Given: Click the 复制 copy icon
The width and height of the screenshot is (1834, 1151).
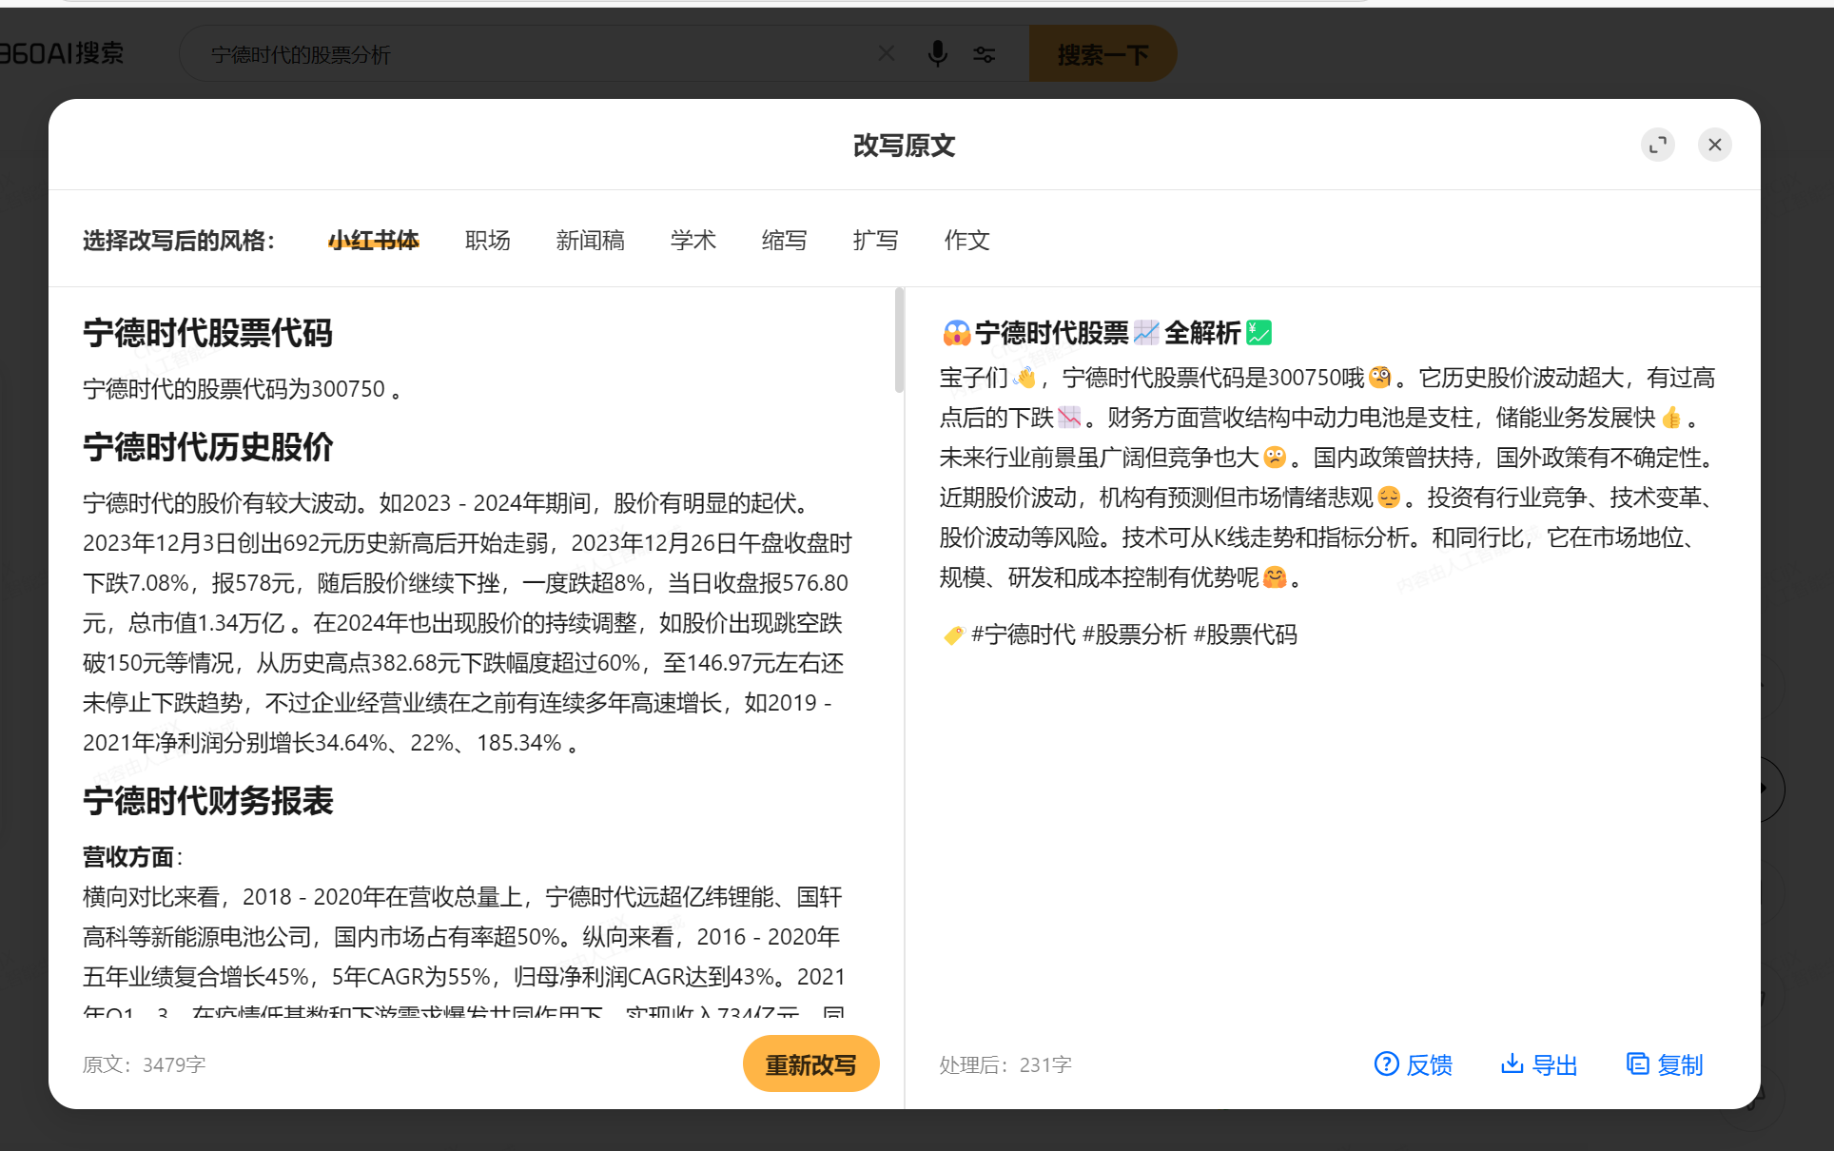Looking at the screenshot, I should pyautogui.click(x=1638, y=1063).
